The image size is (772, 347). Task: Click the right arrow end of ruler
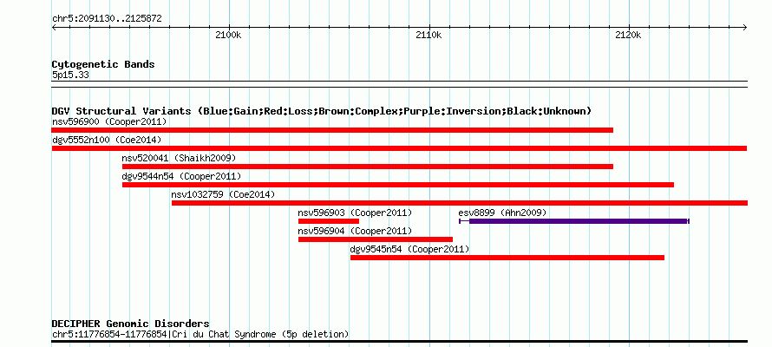coord(745,27)
